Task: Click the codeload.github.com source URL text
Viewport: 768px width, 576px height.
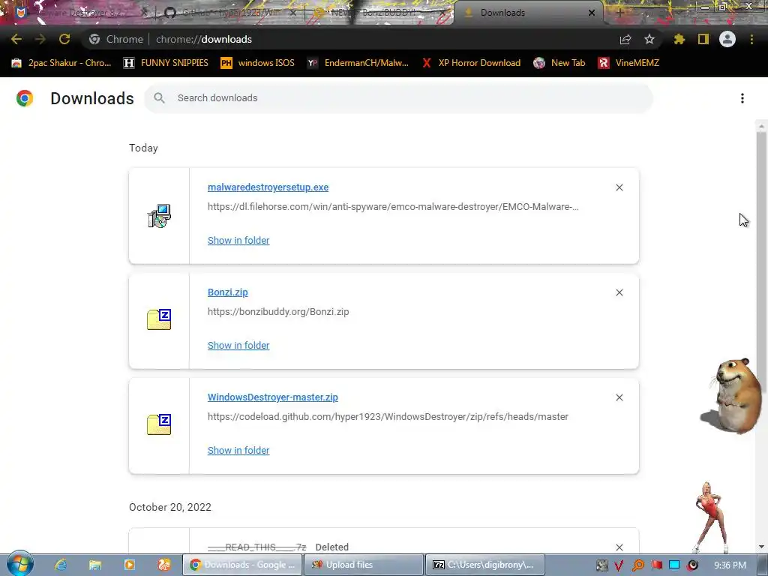Action: pyautogui.click(x=388, y=417)
